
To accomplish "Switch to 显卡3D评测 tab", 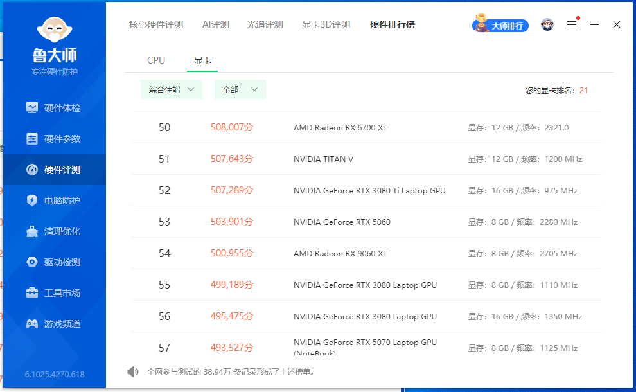I will click(x=326, y=25).
